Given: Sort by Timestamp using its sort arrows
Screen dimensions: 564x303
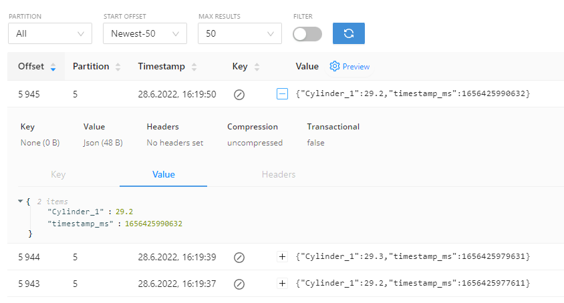Looking at the screenshot, I should (x=194, y=67).
